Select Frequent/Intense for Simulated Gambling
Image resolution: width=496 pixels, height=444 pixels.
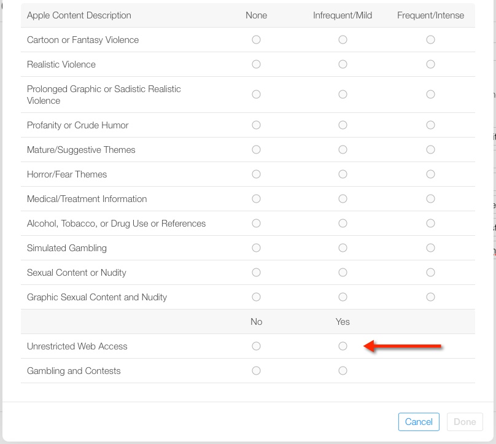tap(430, 248)
